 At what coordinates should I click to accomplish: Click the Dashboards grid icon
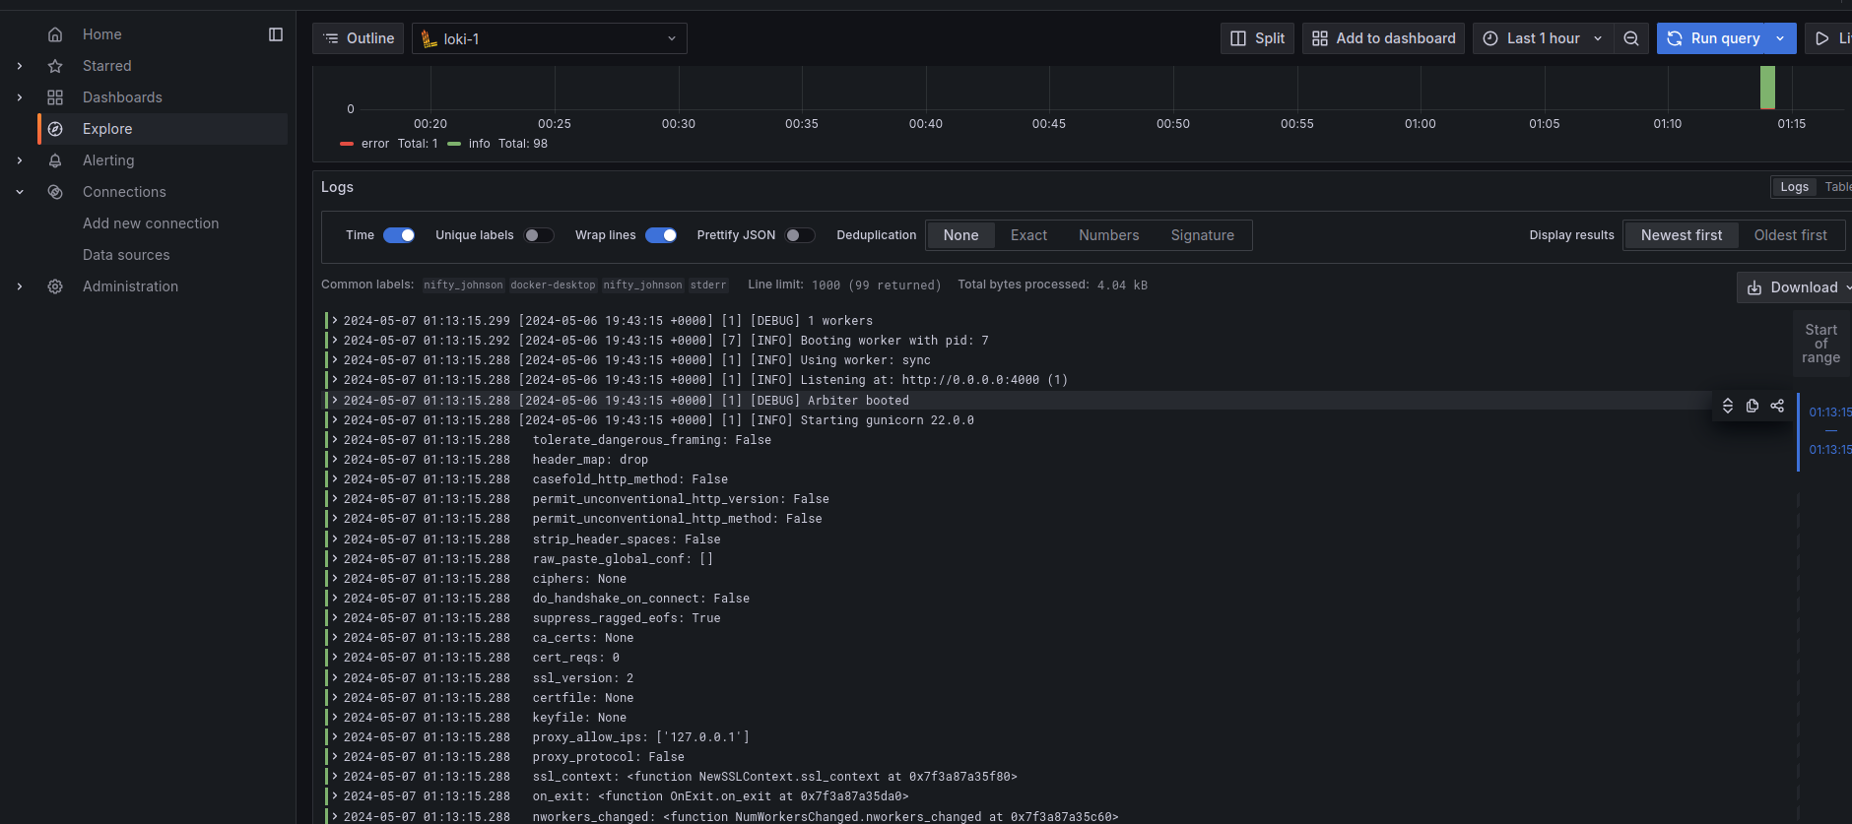[x=55, y=97]
